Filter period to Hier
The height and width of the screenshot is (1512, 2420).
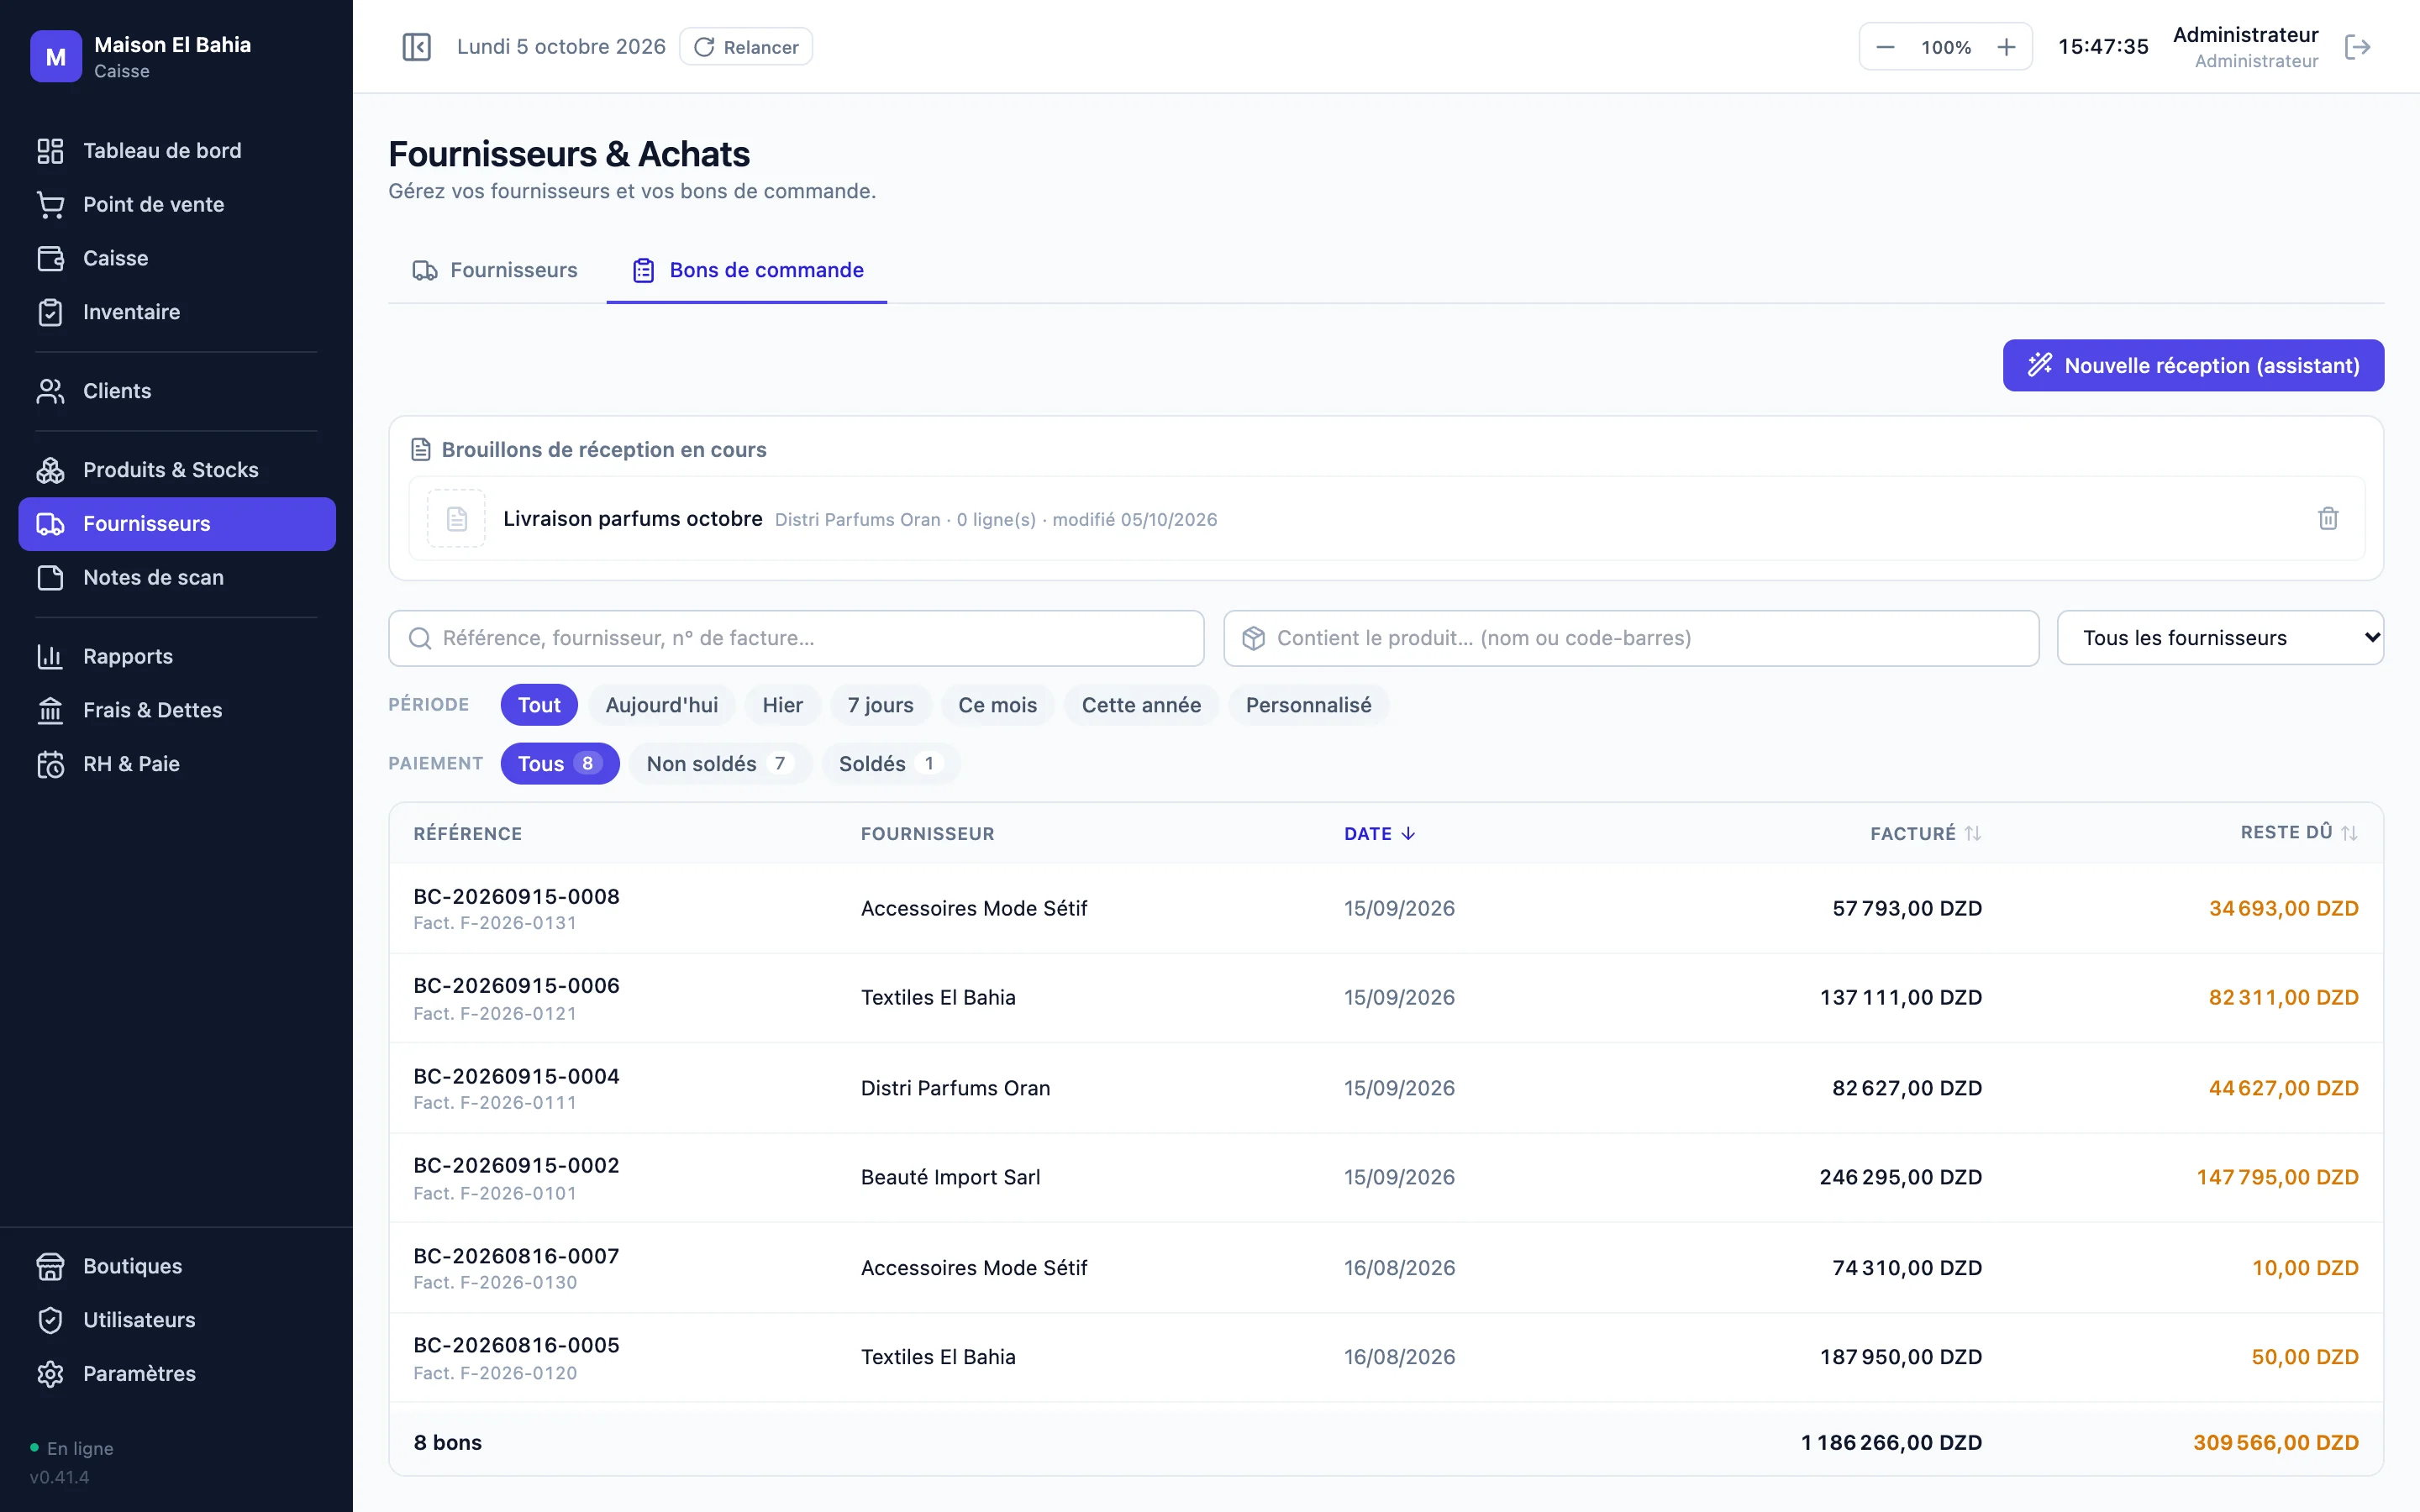pyautogui.click(x=782, y=705)
